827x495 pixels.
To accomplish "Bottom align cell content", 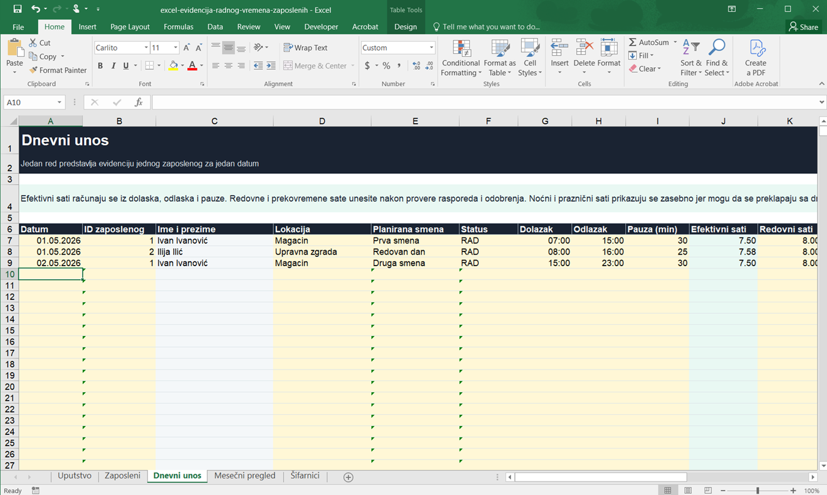I will pos(241,48).
